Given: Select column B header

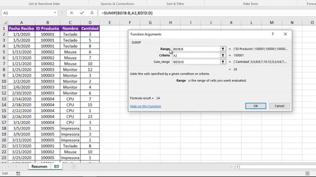Looking at the screenshot, I should coord(47,23).
